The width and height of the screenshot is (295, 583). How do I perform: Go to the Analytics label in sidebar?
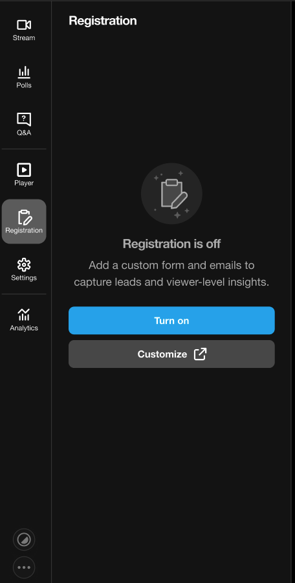24,328
